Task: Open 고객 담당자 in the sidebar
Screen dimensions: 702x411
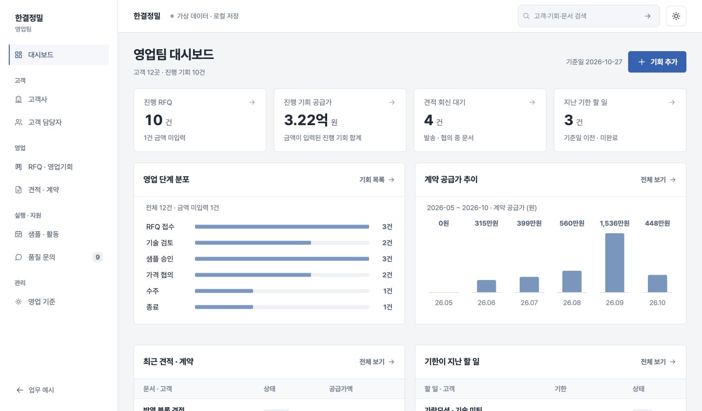Action: coord(59,122)
